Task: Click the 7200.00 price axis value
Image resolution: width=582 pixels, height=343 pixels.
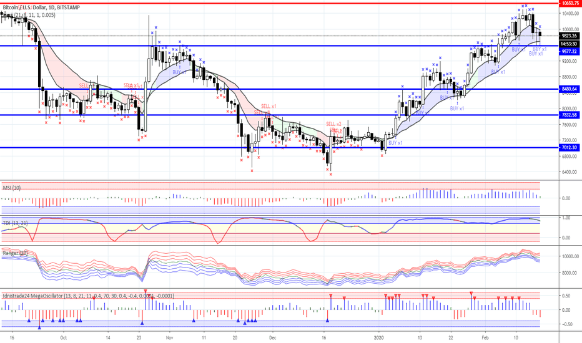Action: tap(570, 140)
